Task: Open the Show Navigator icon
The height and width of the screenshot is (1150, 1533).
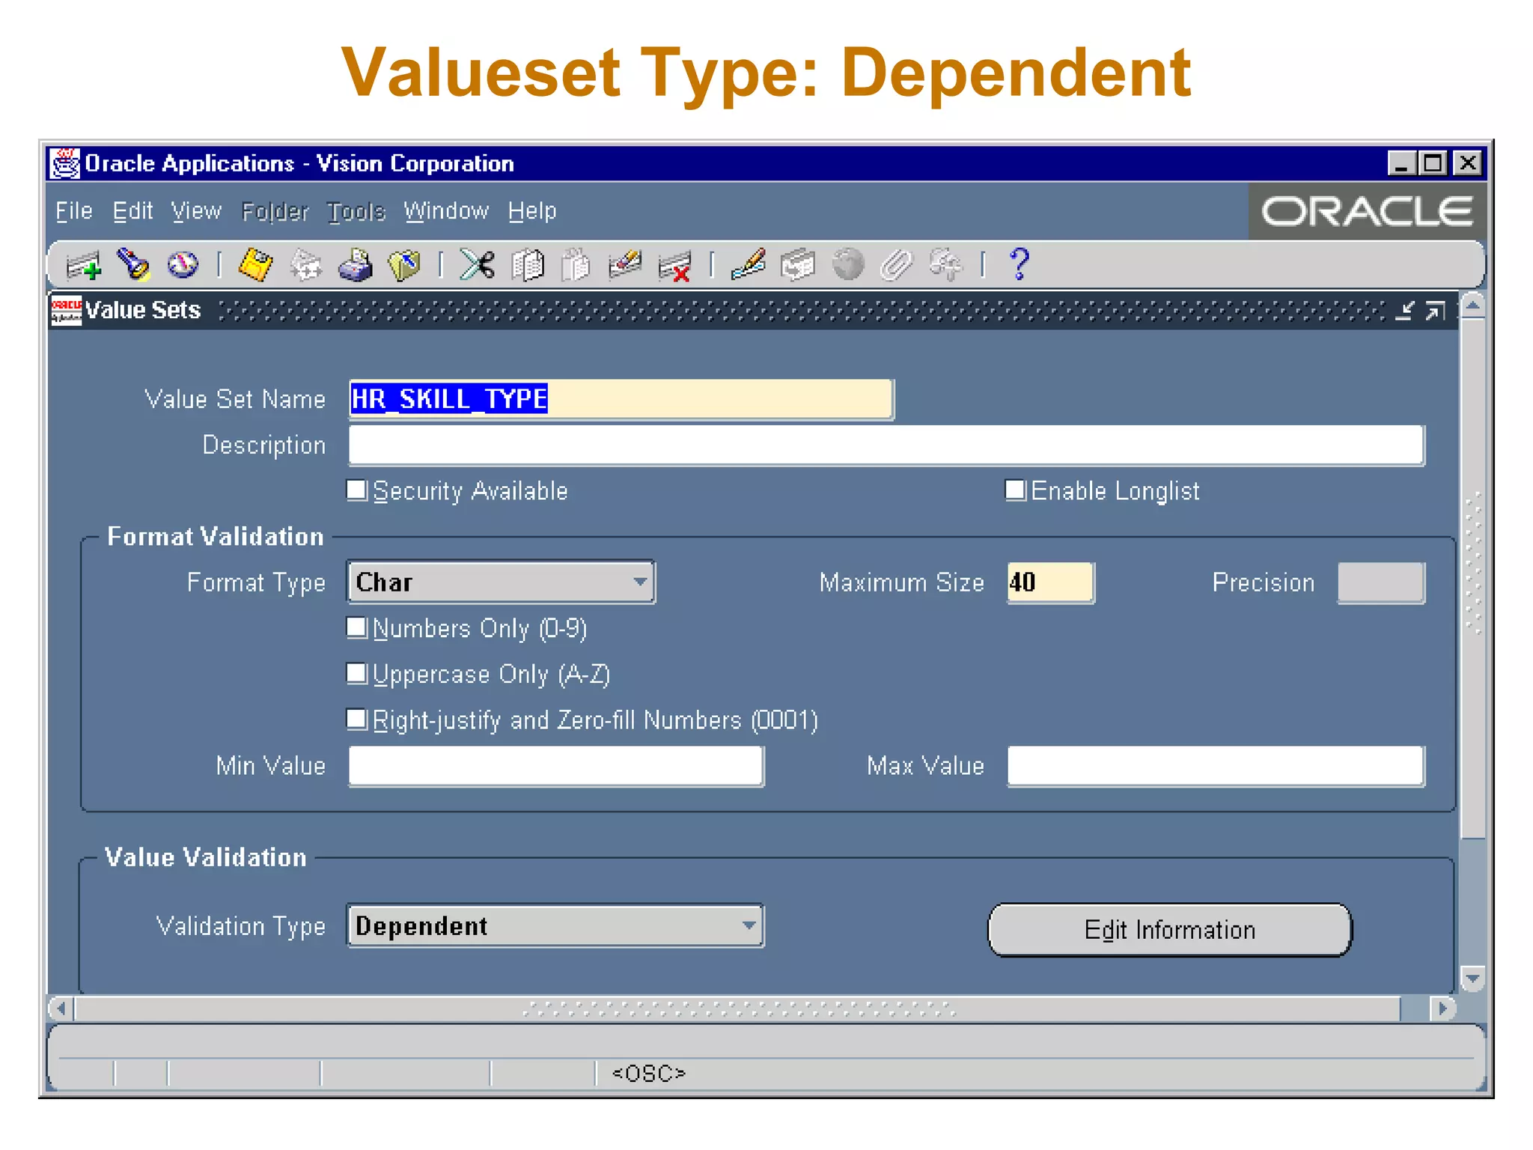Action: pos(182,264)
